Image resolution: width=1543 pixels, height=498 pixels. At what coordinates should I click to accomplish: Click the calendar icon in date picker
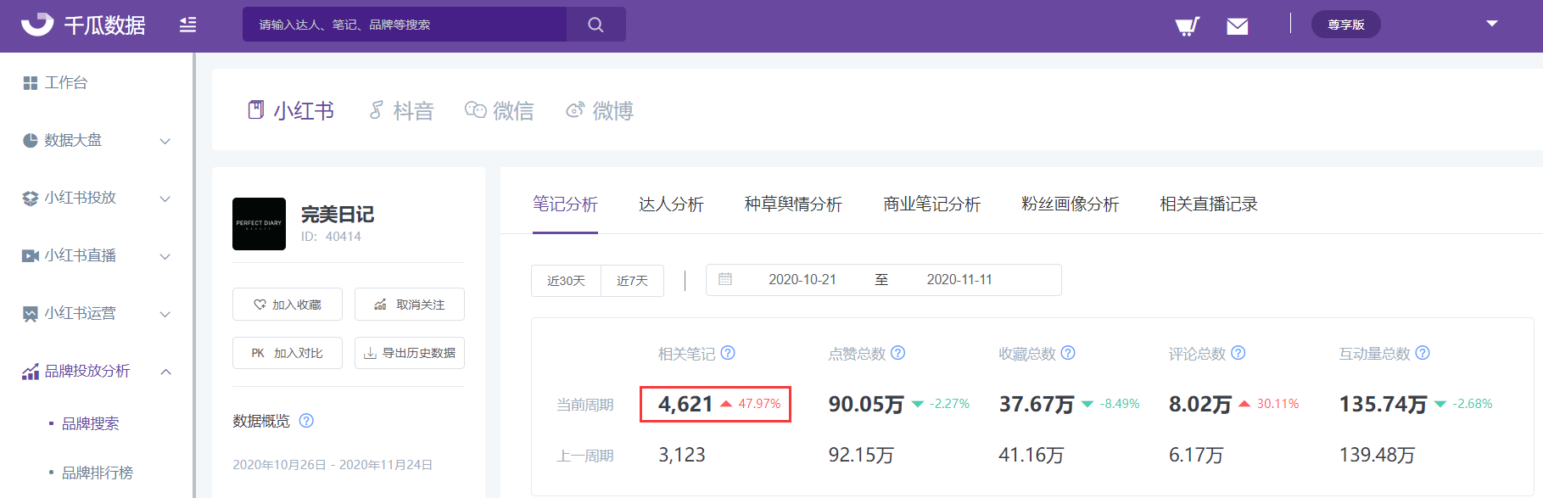coord(725,279)
